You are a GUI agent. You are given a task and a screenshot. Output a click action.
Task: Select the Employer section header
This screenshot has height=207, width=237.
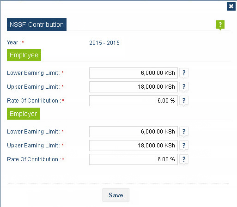[23, 114]
